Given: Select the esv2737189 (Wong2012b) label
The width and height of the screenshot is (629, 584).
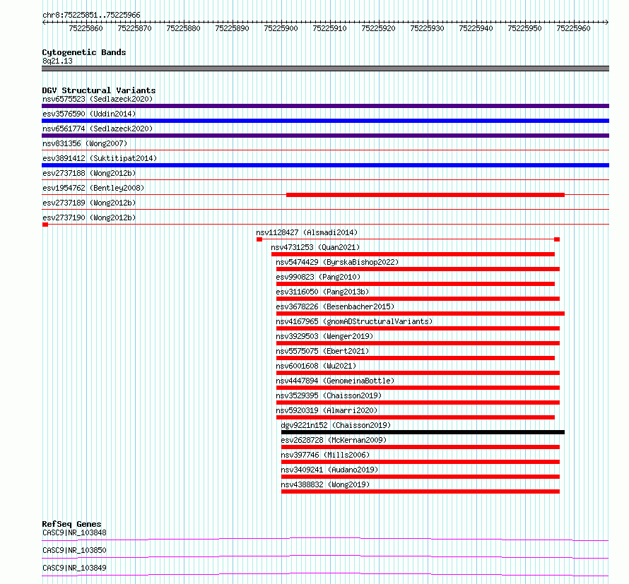Looking at the screenshot, I should pyautogui.click(x=89, y=203).
